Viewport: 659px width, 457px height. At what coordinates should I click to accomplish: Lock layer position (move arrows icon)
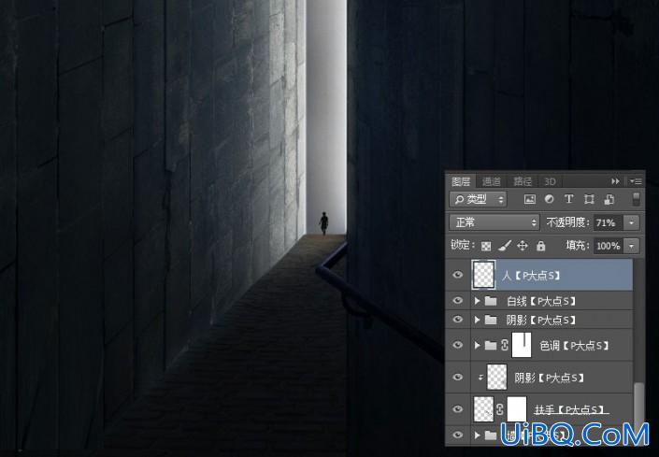tap(523, 245)
